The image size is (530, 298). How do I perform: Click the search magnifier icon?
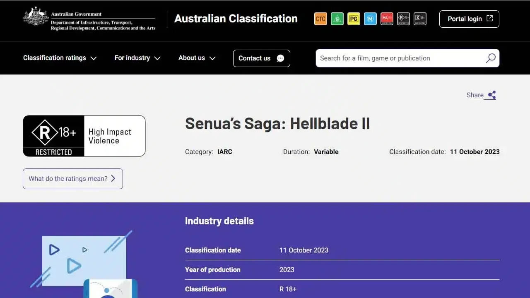coord(491,58)
